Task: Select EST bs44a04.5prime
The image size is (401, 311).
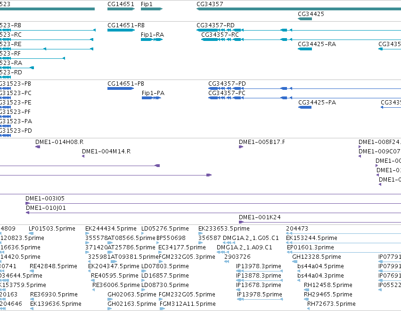Action: [320, 267]
